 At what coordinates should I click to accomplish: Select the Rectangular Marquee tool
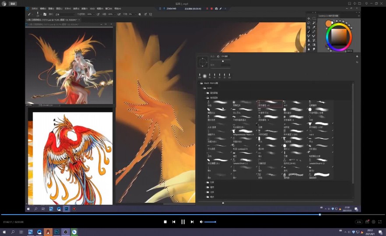[x=314, y=18]
